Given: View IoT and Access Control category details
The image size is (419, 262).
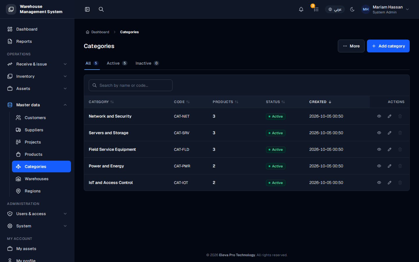Looking at the screenshot, I should click(x=379, y=183).
